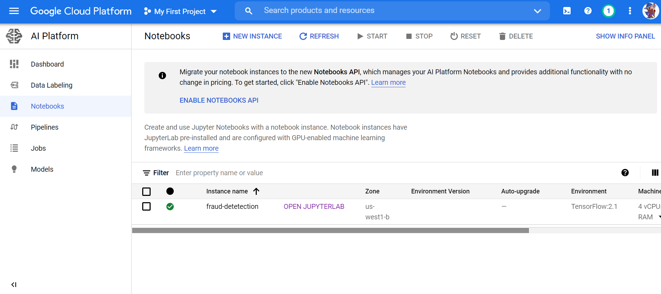Click the DELETE button
This screenshot has height=294, width=661.
[x=516, y=36]
